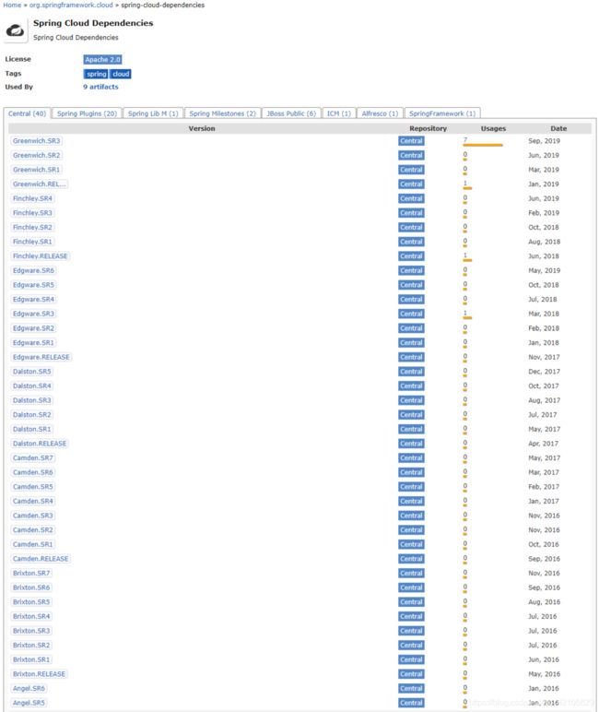Open version Angel.SR5
This screenshot has width=599, height=712.
point(29,703)
